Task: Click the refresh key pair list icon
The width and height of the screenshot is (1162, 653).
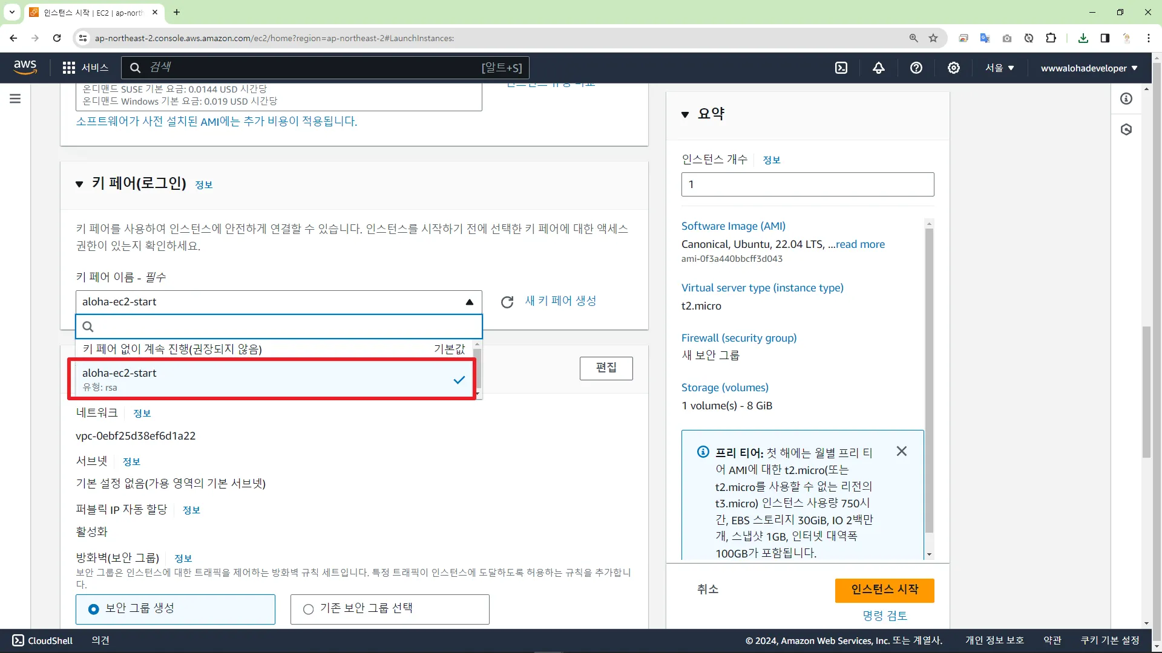Action: [507, 302]
